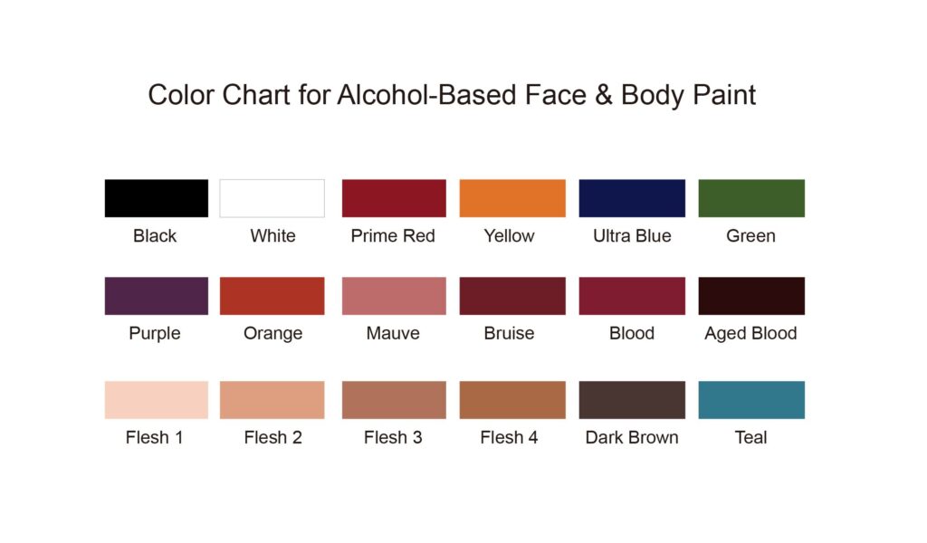Select the Mauve color swatch
This screenshot has width=927, height=543.
point(394,296)
